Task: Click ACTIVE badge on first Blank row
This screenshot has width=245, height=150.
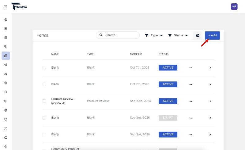Action: (168, 68)
